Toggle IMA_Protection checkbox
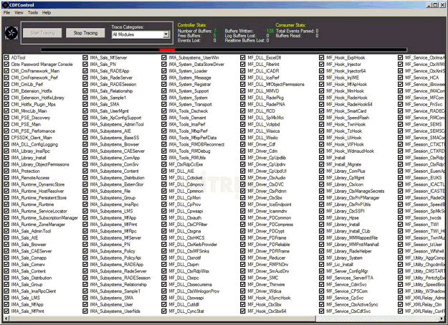 (x=6, y=171)
